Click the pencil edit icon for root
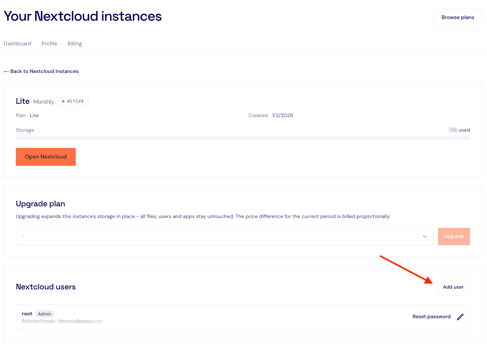Screen dimensions: 487x349 [x=460, y=317]
